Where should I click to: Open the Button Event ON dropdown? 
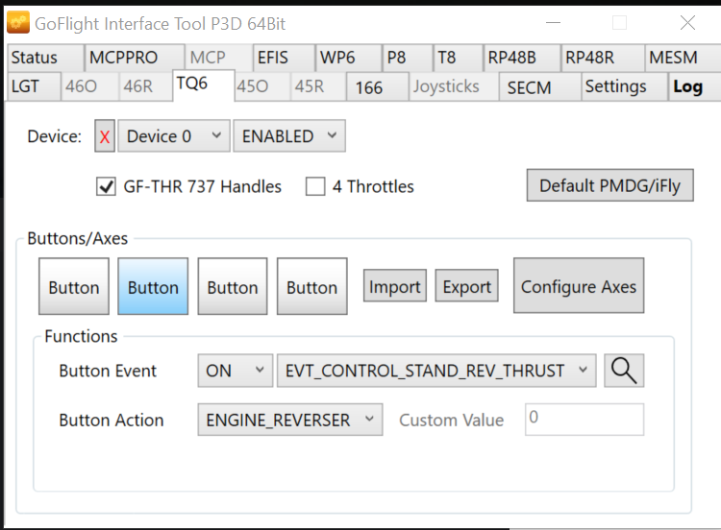235,371
